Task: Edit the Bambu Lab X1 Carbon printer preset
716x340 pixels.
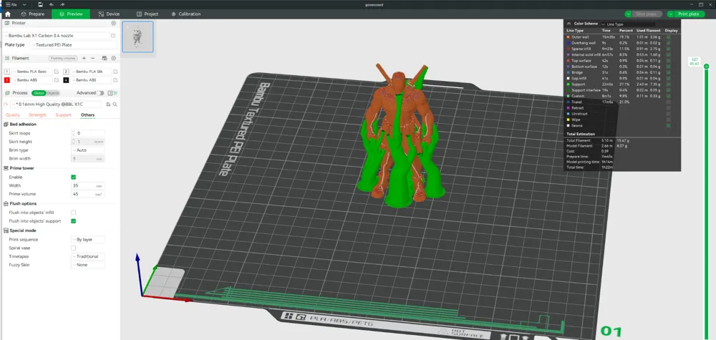Action: click(x=113, y=36)
